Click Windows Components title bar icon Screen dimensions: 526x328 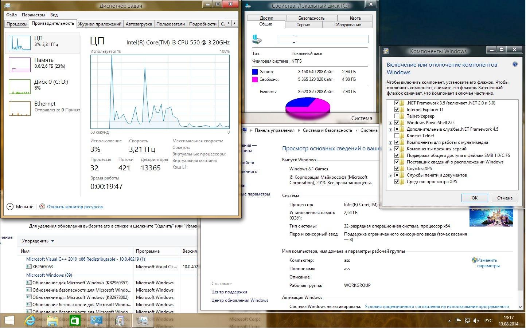click(386, 51)
